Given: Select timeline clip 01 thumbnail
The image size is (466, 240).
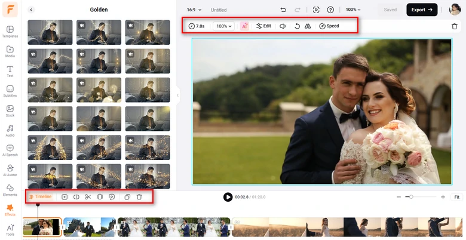Looking at the screenshot, I should (42, 227).
